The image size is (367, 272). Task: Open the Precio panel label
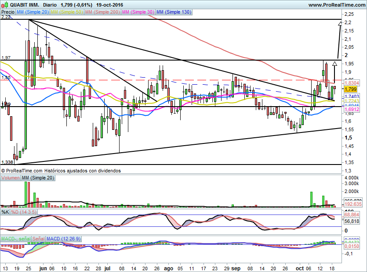pyautogui.click(x=8, y=12)
